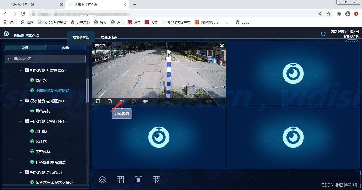
Task: Switch to the 录像回放 tab
Action: (109, 38)
